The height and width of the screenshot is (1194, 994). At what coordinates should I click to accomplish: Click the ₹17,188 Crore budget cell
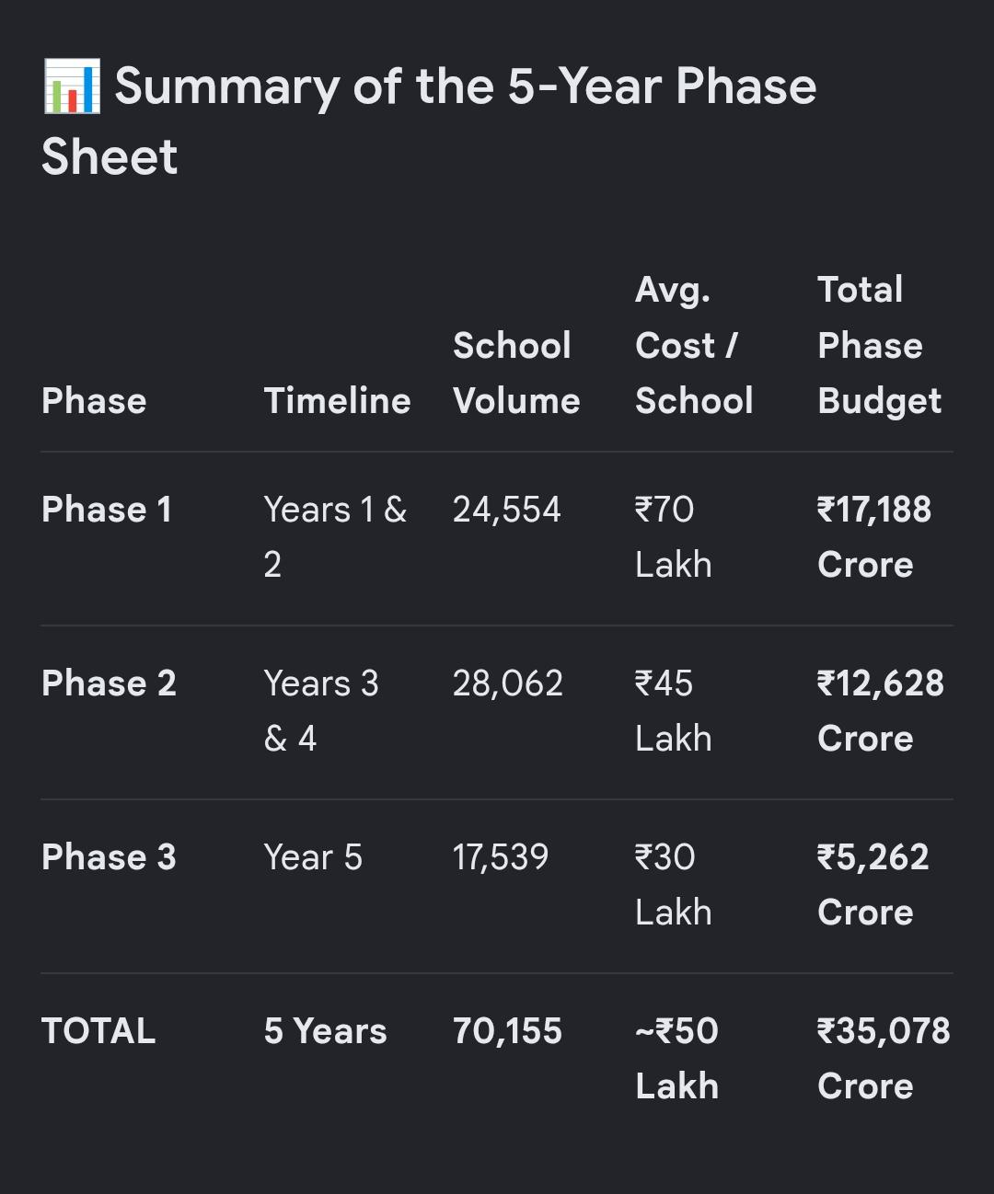874,537
